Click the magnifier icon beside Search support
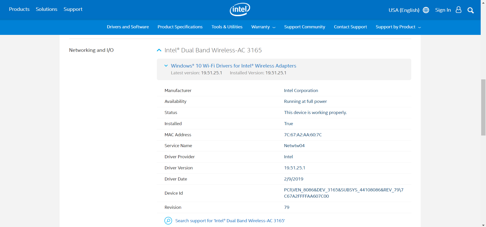The image size is (486, 227). click(168, 221)
